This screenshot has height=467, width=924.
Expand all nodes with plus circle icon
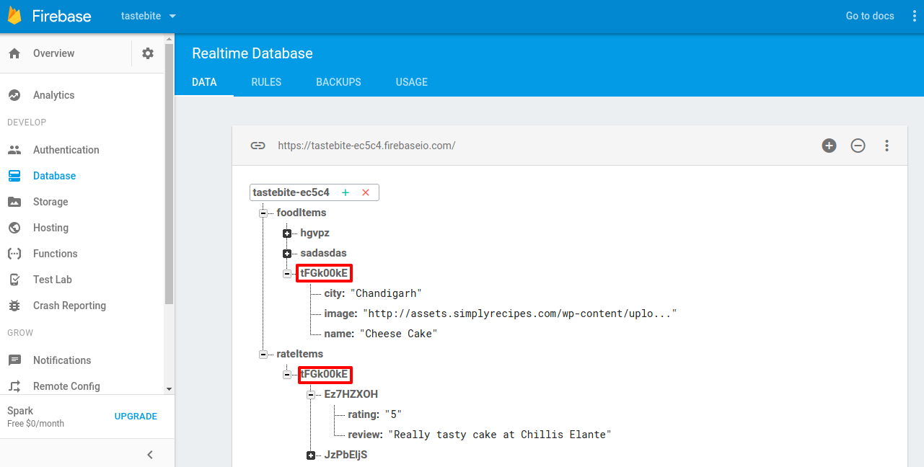pos(830,146)
